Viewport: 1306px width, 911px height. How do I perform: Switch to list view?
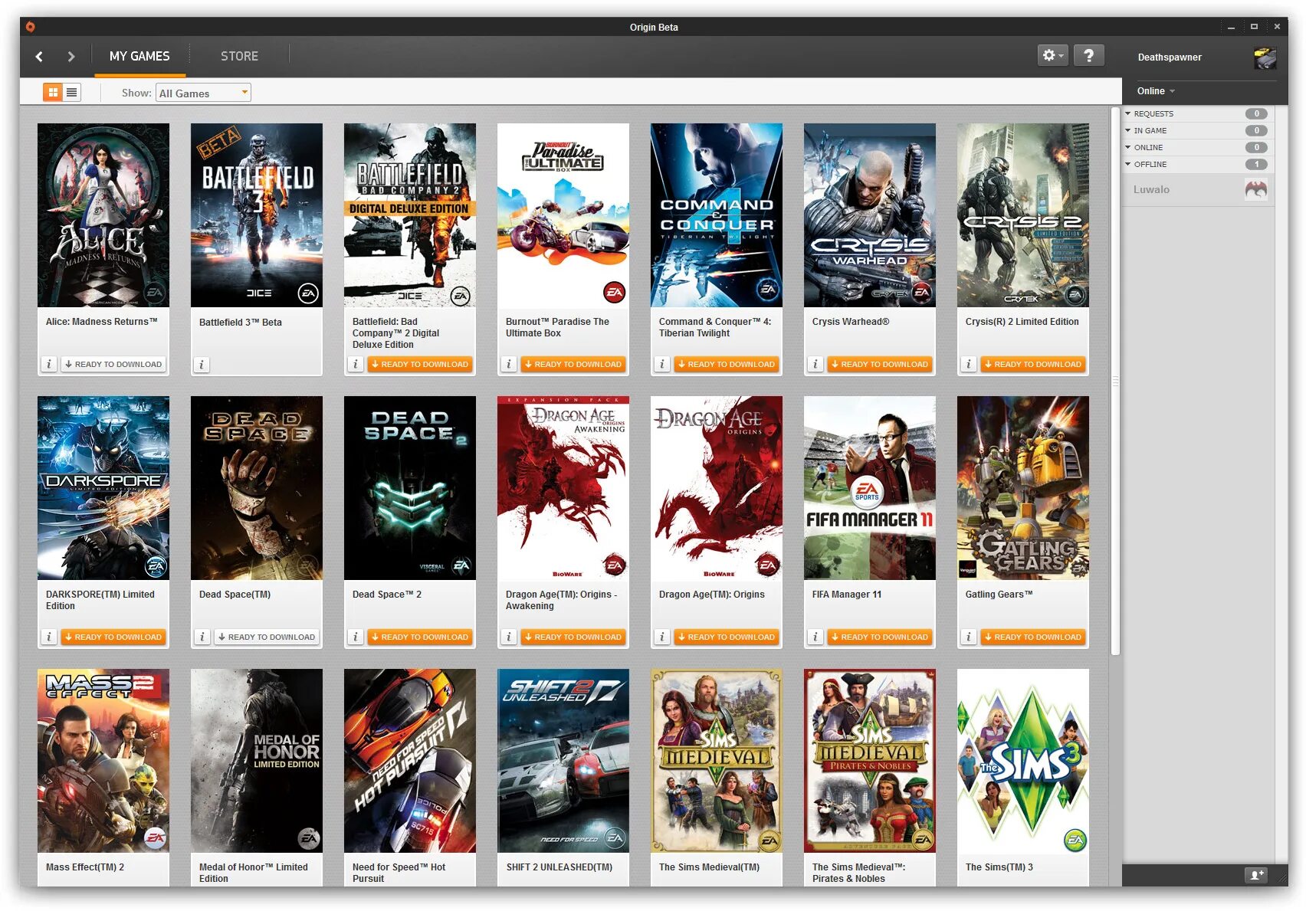71,93
